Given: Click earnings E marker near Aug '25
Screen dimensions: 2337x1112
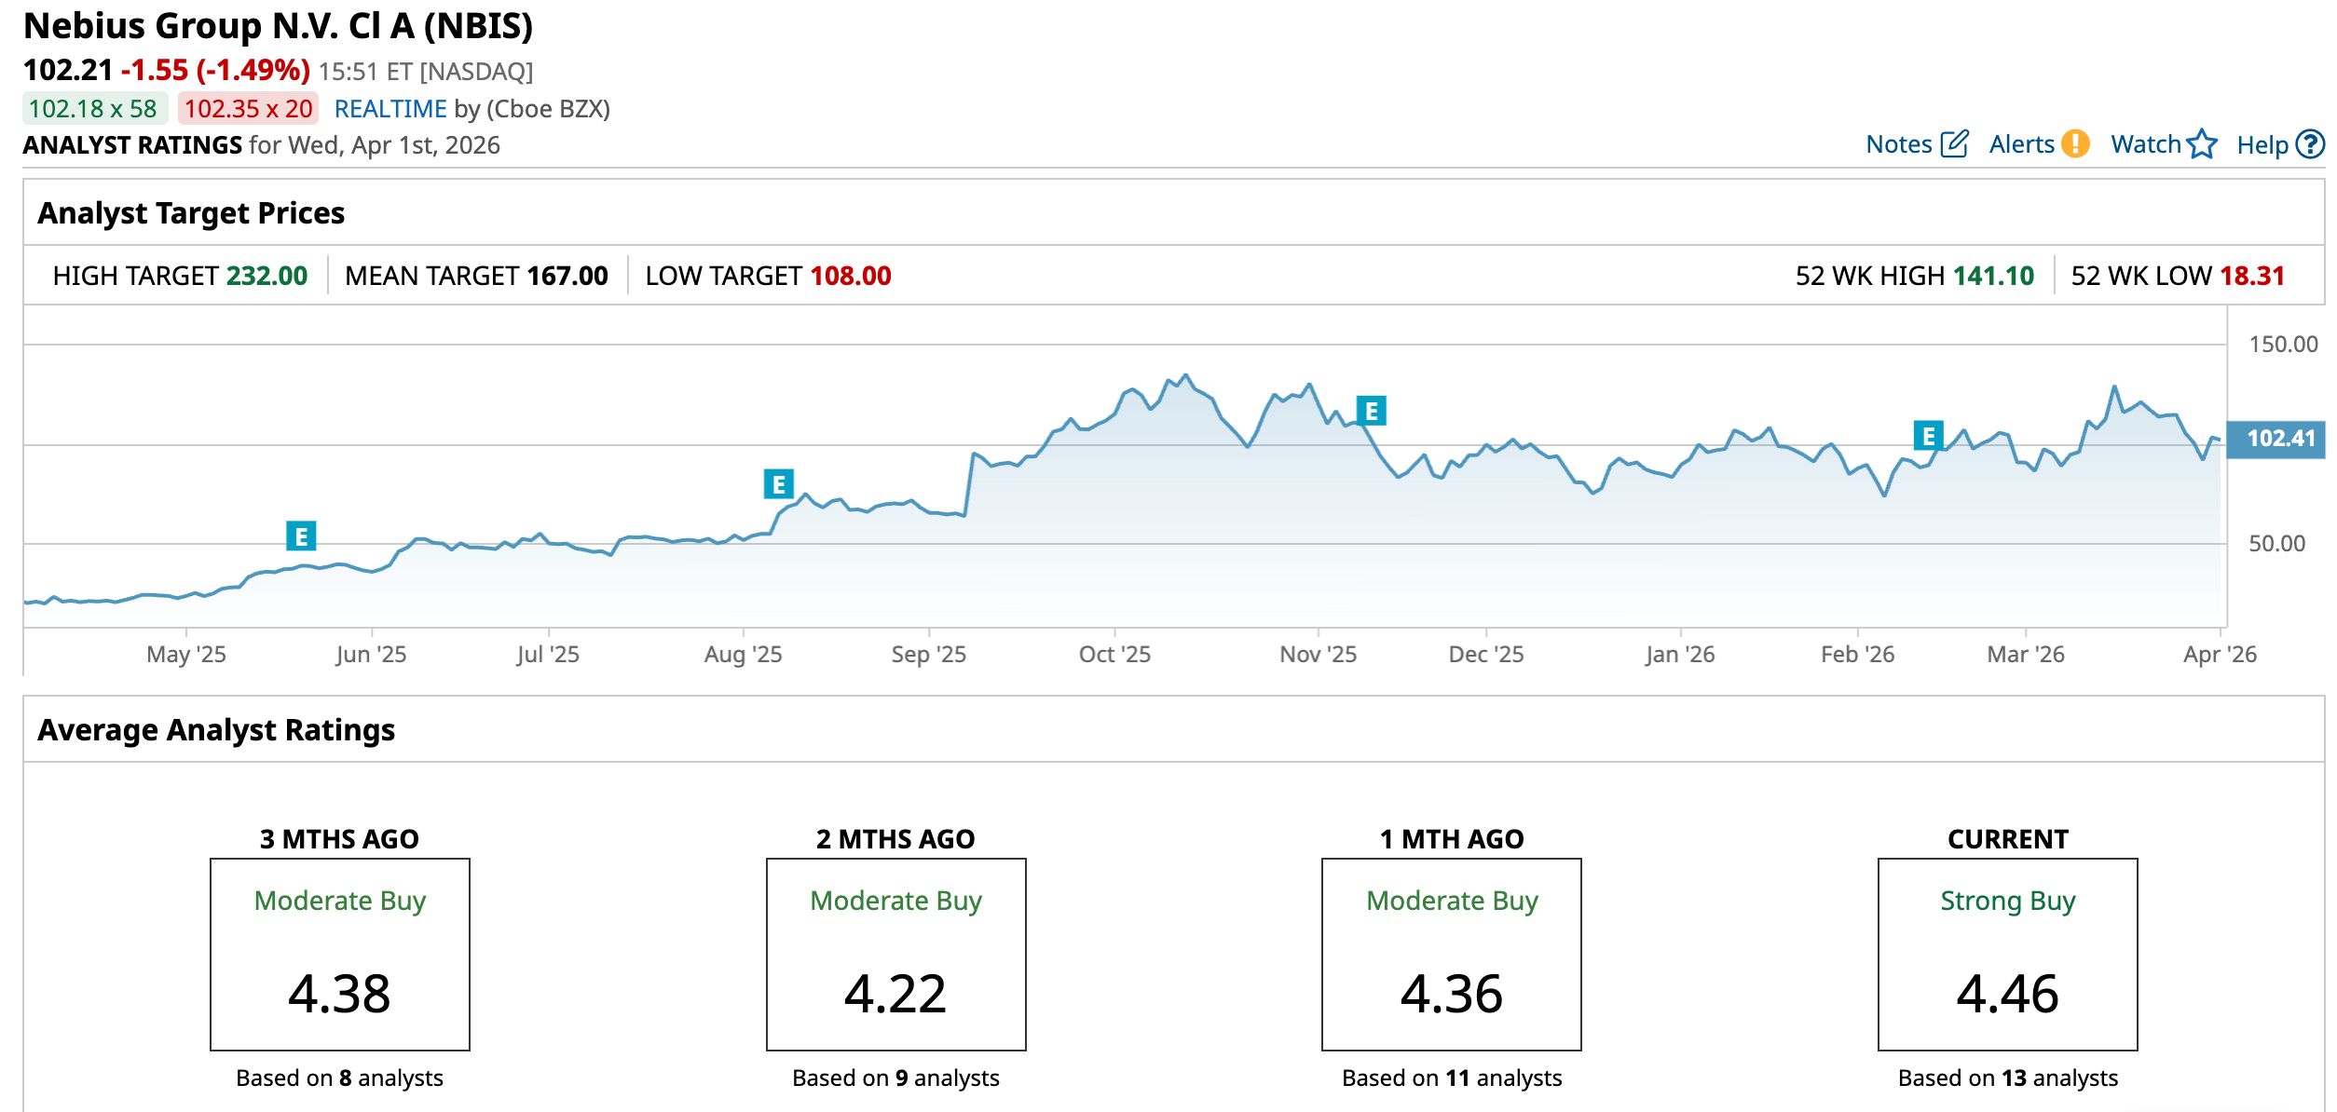Looking at the screenshot, I should (778, 484).
